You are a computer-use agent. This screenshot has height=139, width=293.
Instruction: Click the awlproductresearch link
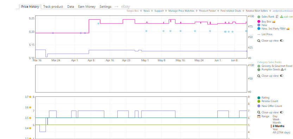tap(283, 11)
